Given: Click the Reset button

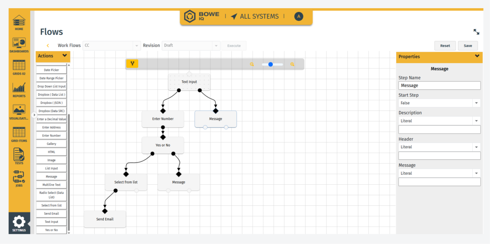Looking at the screenshot, I should (445, 46).
